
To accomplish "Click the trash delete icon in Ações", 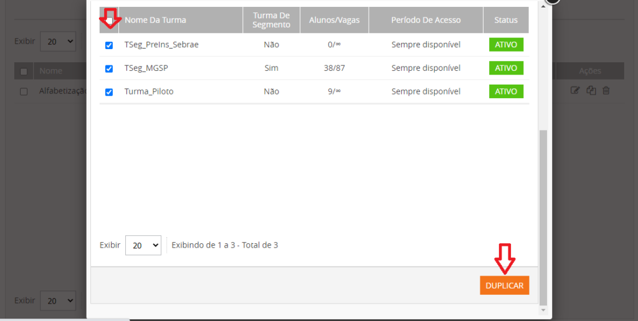I will 606,91.
